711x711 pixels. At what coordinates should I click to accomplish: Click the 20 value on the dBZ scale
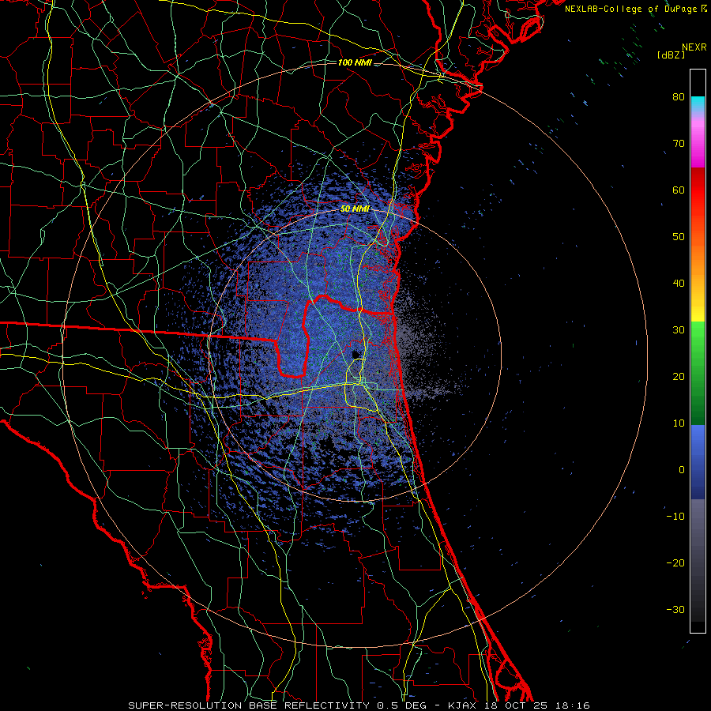679,376
